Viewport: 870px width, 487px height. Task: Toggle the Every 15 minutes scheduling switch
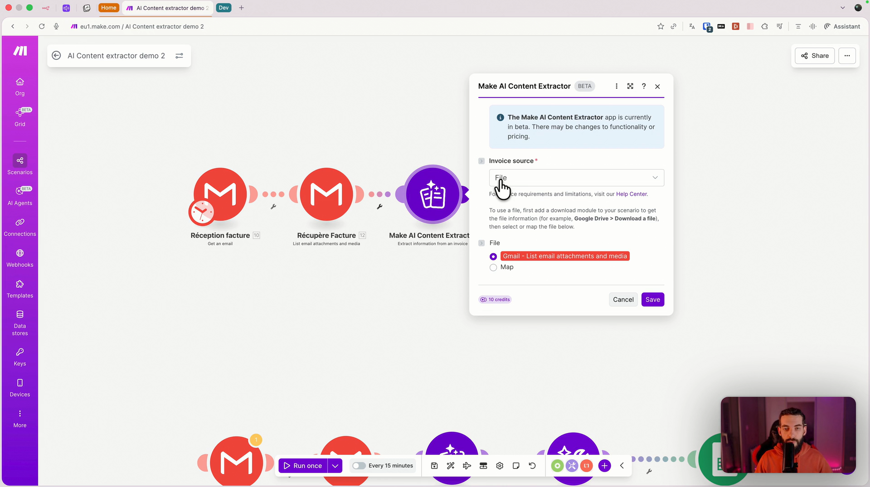[359, 465]
